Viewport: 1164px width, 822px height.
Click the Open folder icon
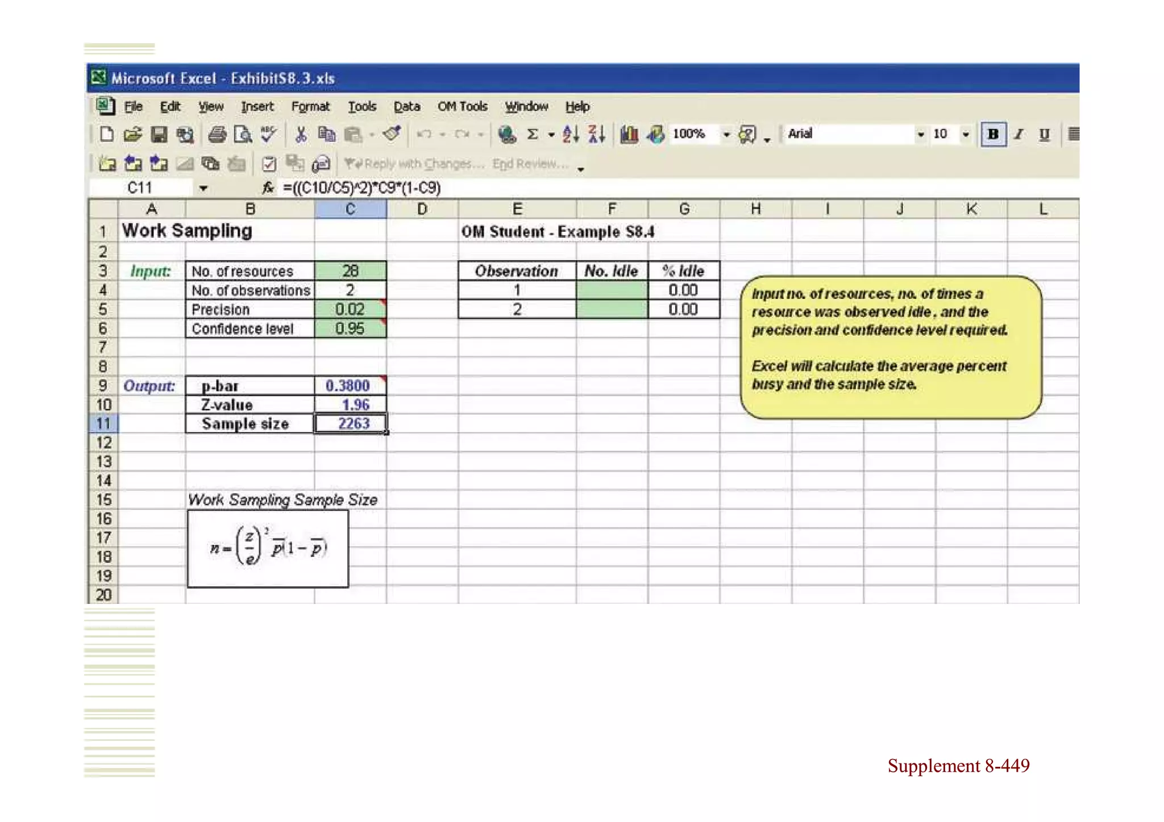[x=132, y=135]
